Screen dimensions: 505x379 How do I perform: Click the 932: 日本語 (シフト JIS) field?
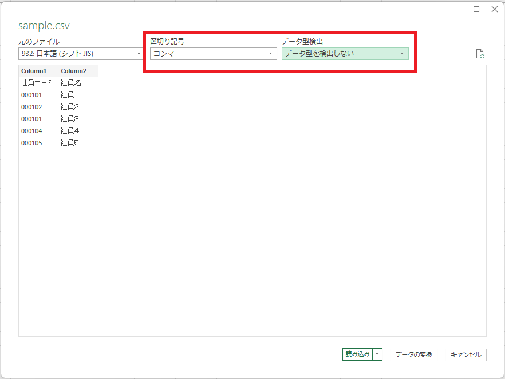click(x=74, y=53)
